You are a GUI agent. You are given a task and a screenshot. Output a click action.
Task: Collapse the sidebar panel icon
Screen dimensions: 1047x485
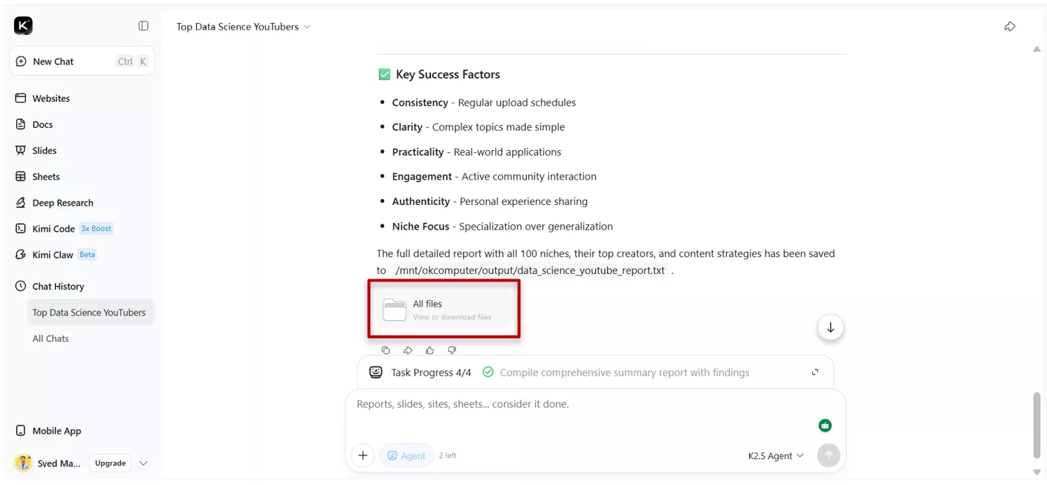click(143, 26)
